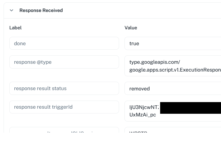Select the 'response result status' label field
This screenshot has height=141, width=221.
tap(64, 88)
